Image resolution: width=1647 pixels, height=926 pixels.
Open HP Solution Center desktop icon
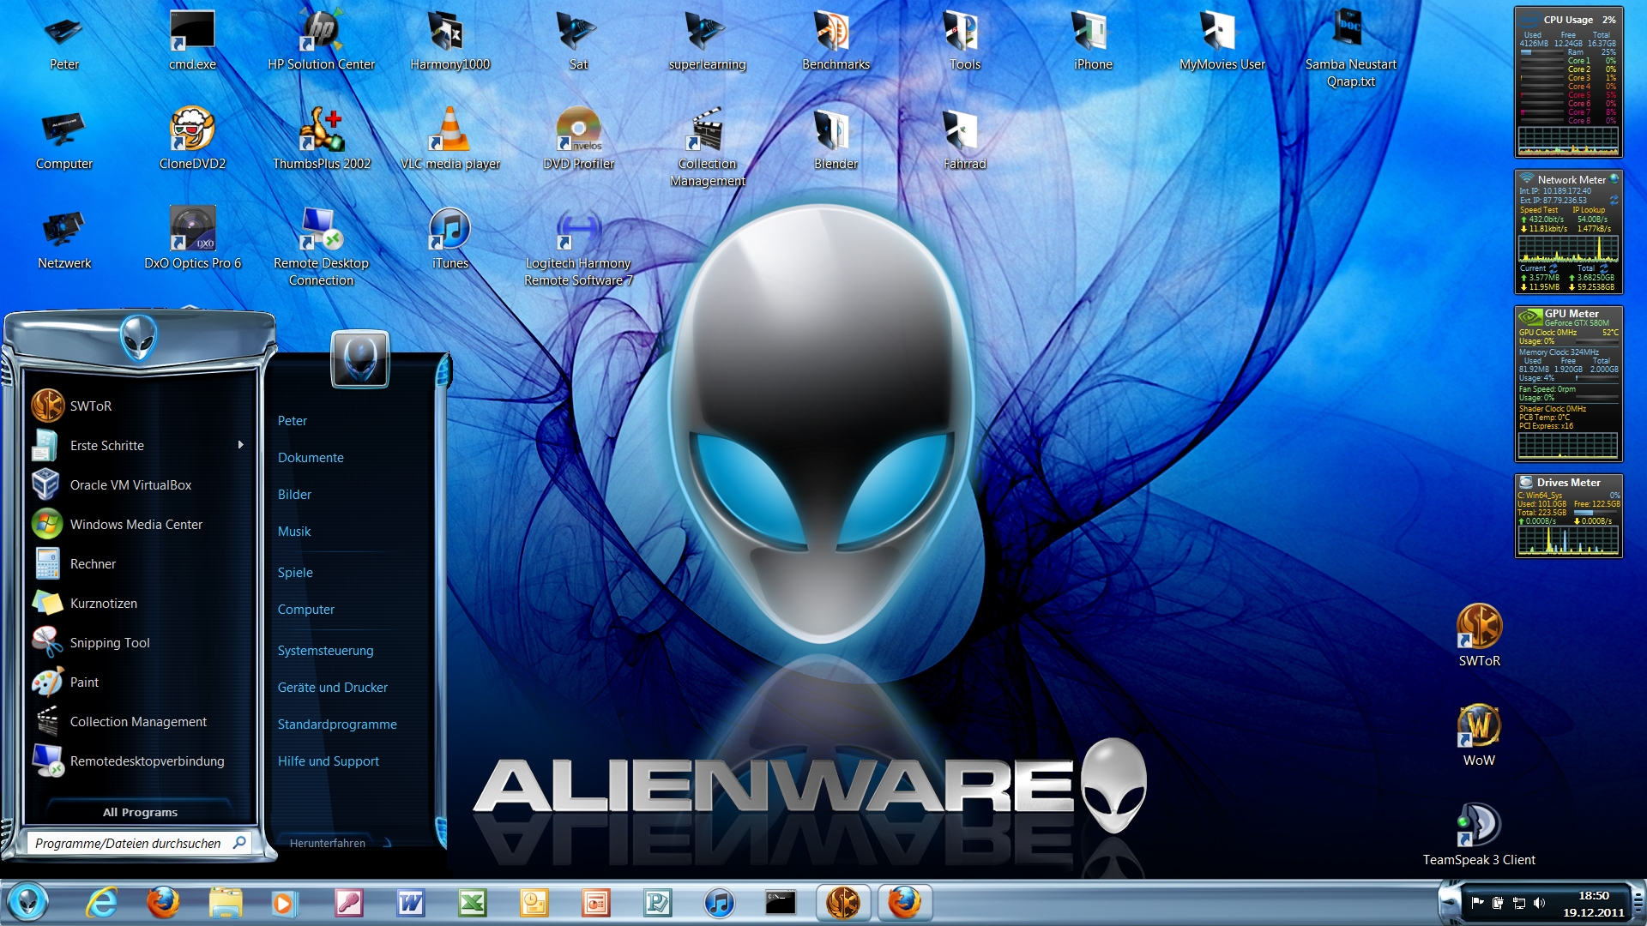click(321, 40)
